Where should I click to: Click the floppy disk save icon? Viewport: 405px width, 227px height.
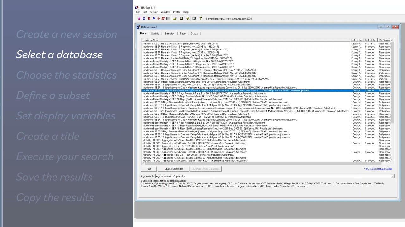coord(181,19)
